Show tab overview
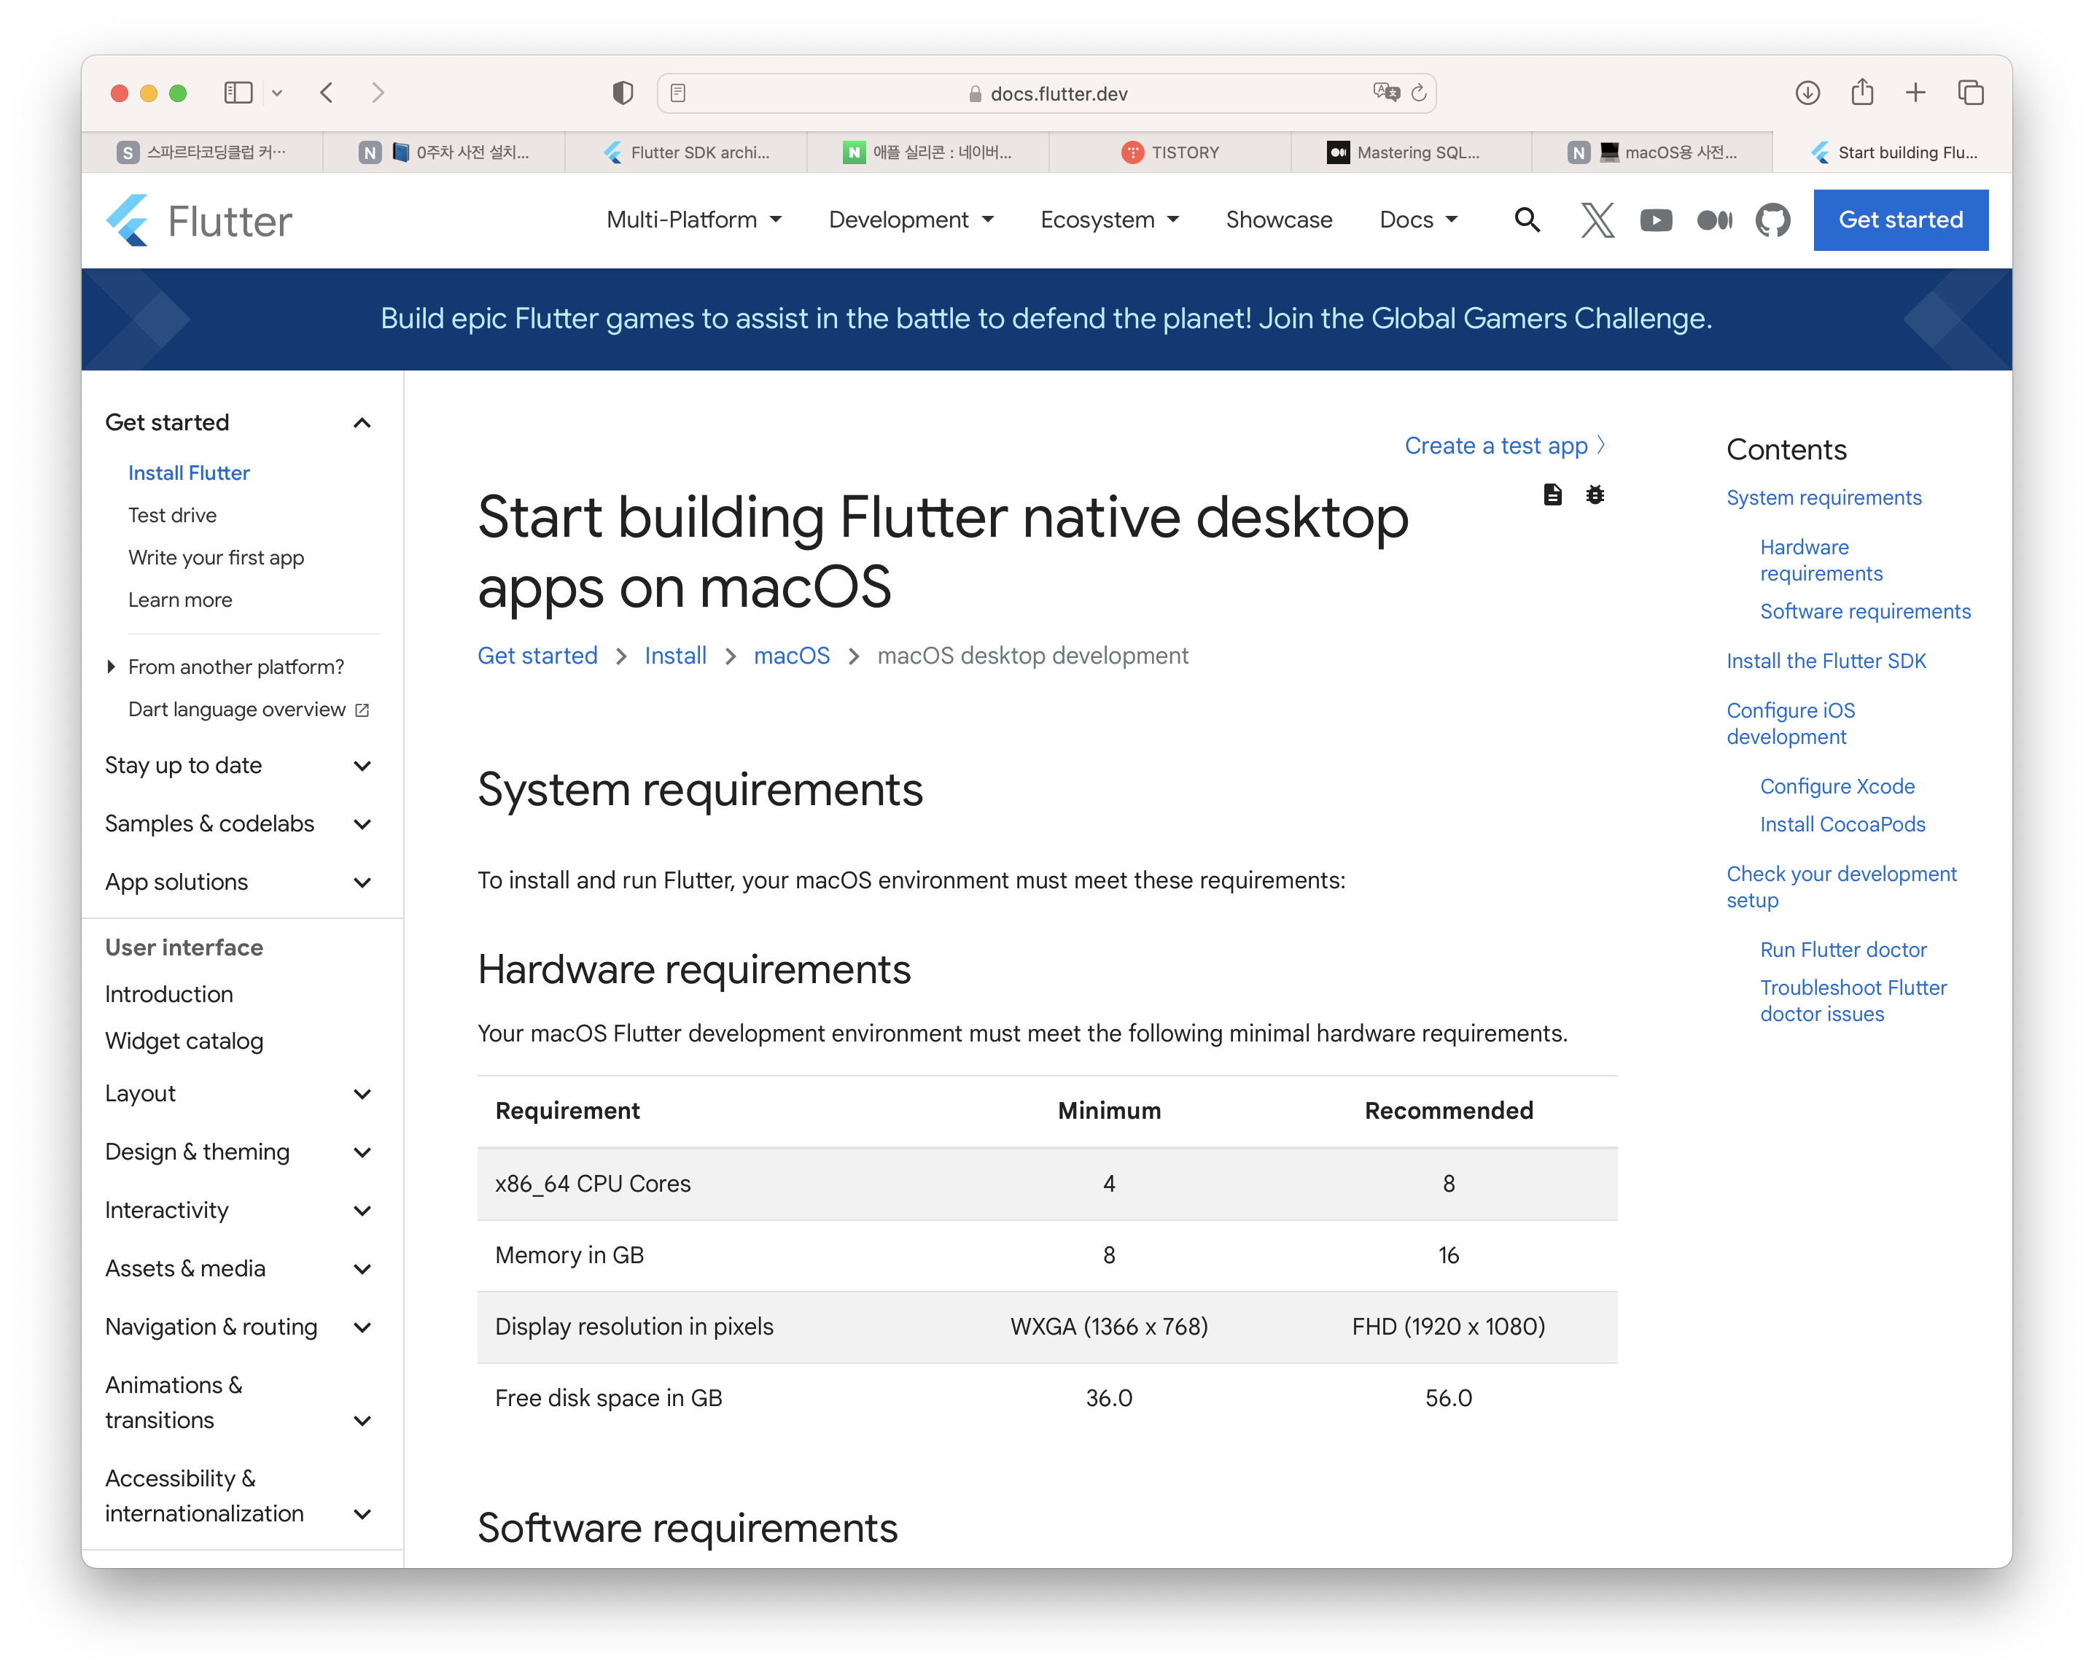 coord(1971,93)
